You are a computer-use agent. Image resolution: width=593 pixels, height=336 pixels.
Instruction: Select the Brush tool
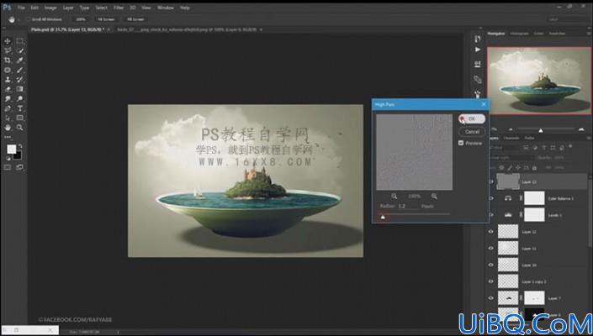pos(19,70)
